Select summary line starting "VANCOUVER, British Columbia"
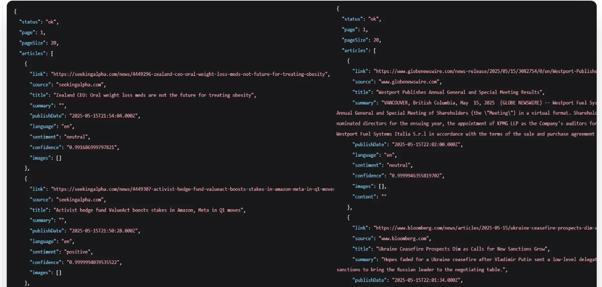 pos(474,103)
